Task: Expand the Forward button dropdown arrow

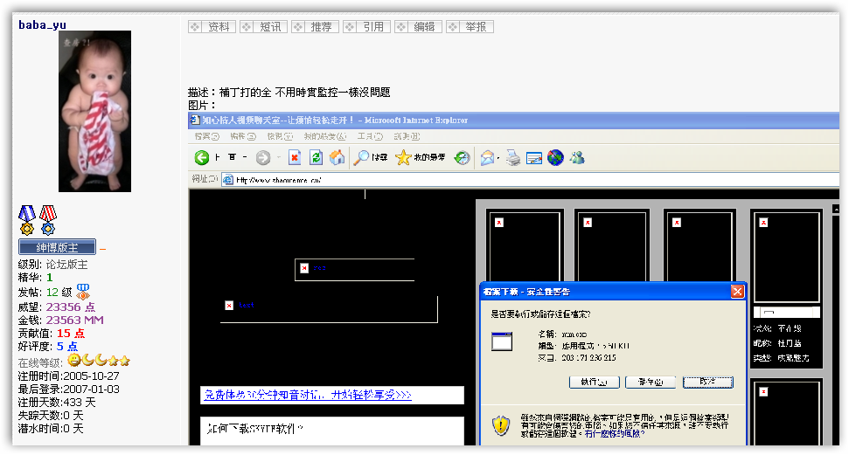Action: point(279,158)
